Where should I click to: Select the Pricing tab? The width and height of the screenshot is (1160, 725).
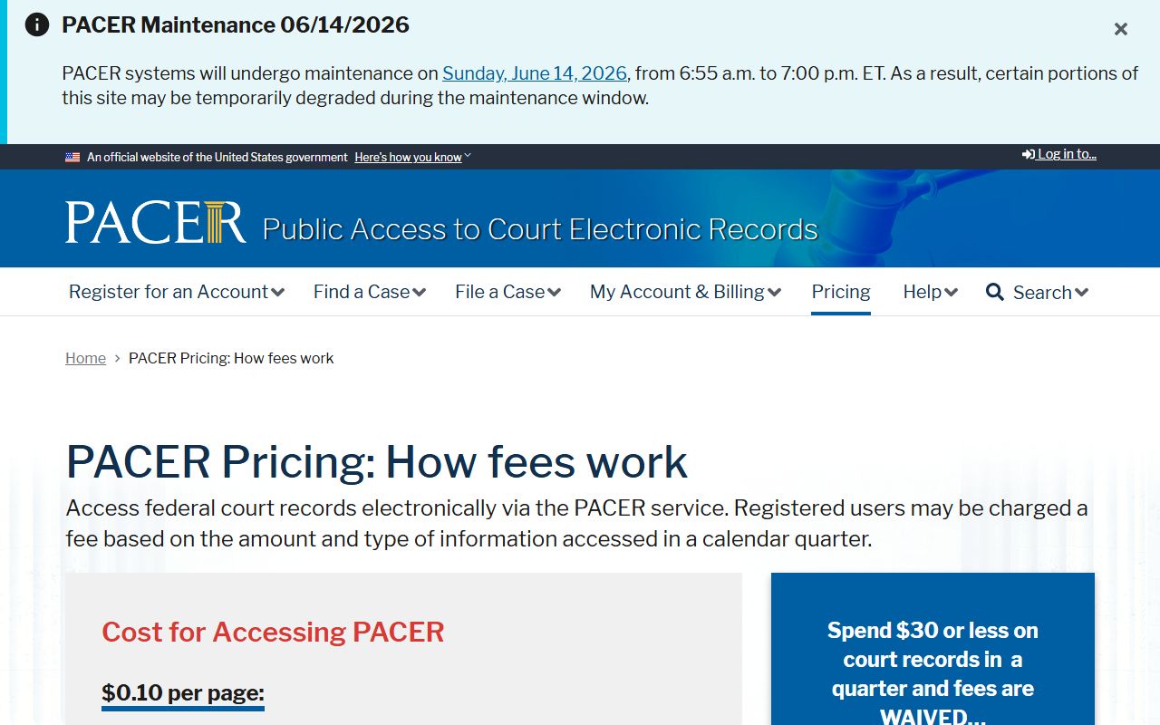(x=841, y=292)
